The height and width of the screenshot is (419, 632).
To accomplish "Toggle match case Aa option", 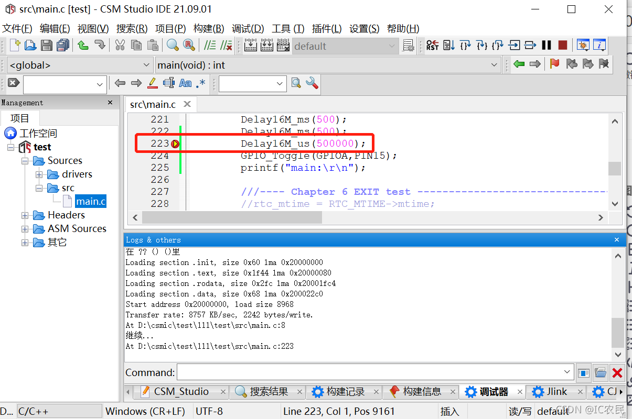I will click(185, 83).
